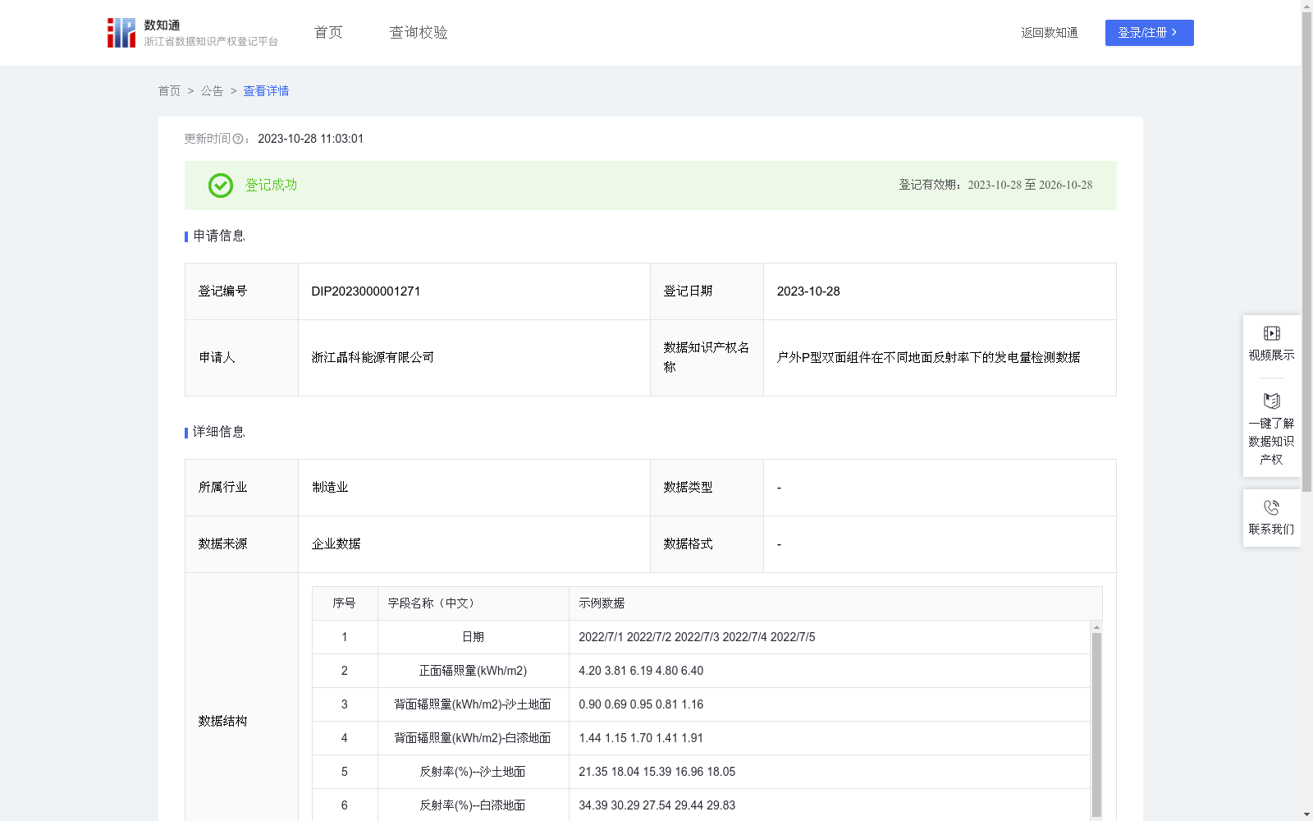The height and width of the screenshot is (821, 1313).
Task: Click the 数据结构 row label
Action: [x=222, y=722]
